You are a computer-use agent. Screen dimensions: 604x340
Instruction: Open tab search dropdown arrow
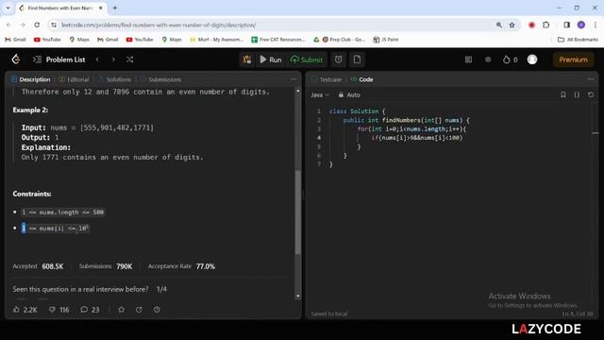tap(8, 8)
